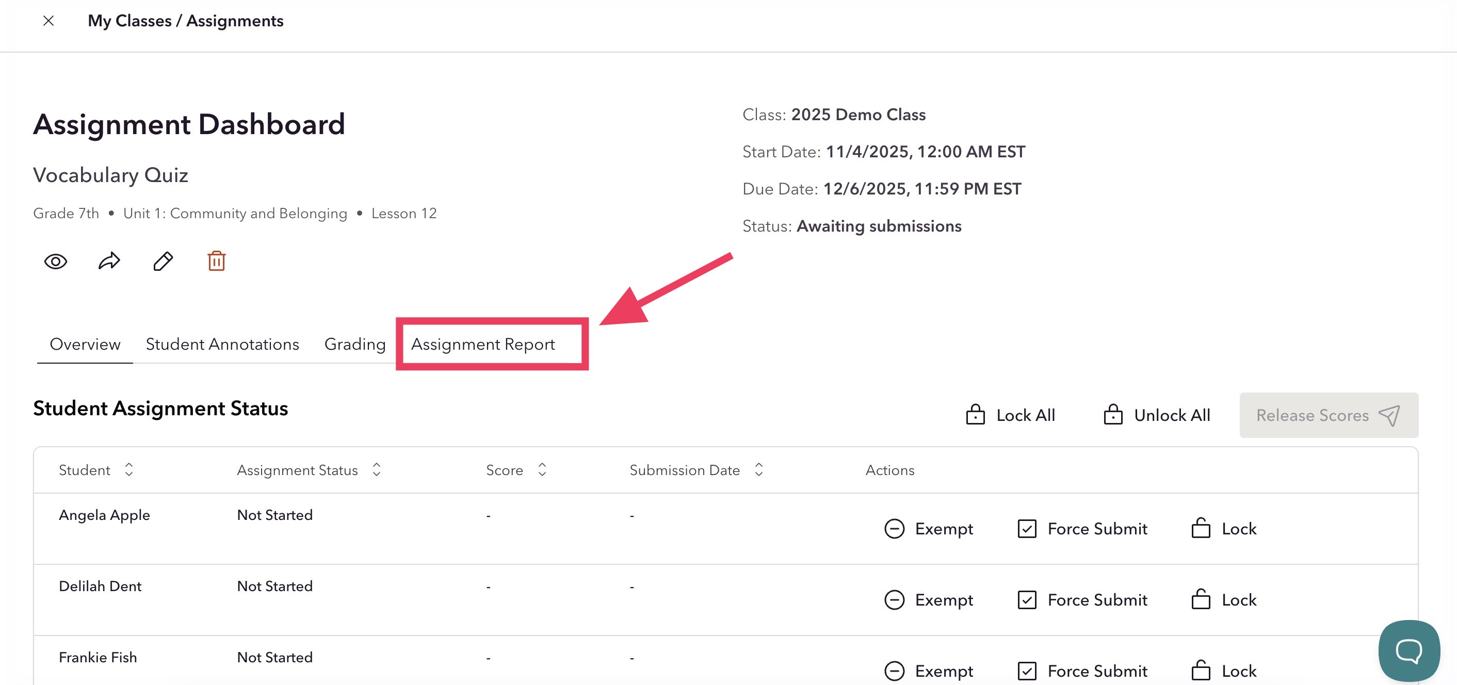The width and height of the screenshot is (1457, 685).
Task: Sort by Assignment Status column
Action: [377, 470]
